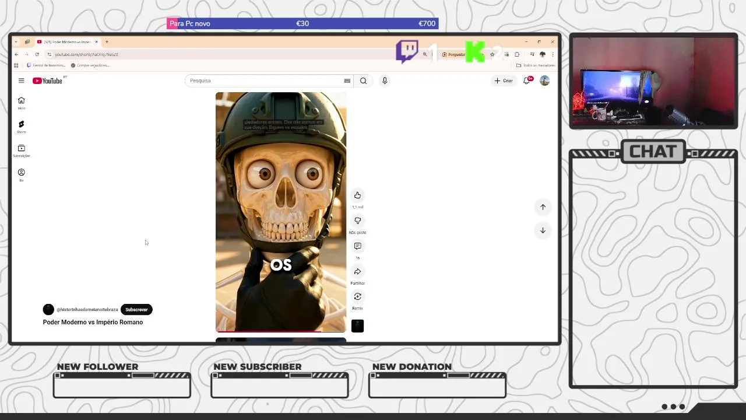
Task: Open the browser zoom magnifier icon
Action: [425, 54]
